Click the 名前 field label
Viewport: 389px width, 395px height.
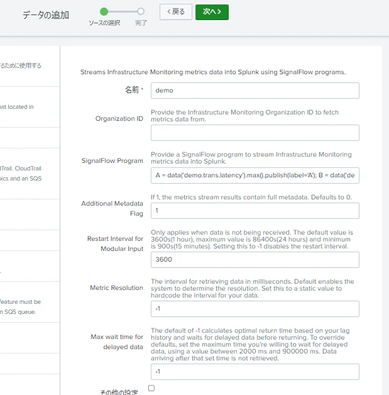coord(132,90)
